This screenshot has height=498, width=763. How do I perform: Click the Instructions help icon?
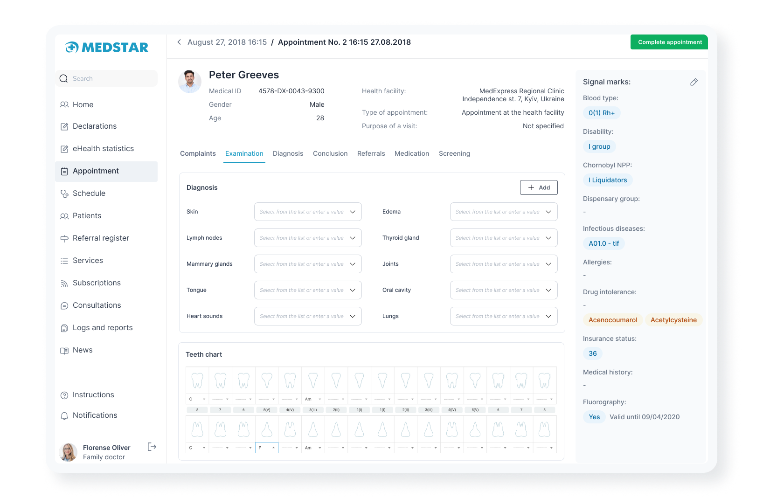coord(64,395)
